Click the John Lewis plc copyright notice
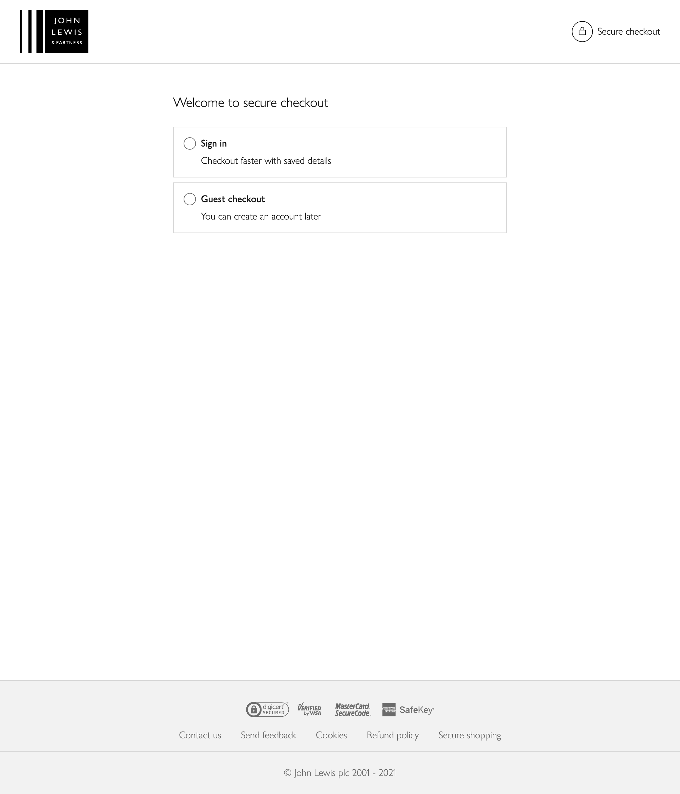The width and height of the screenshot is (680, 794). click(x=340, y=773)
